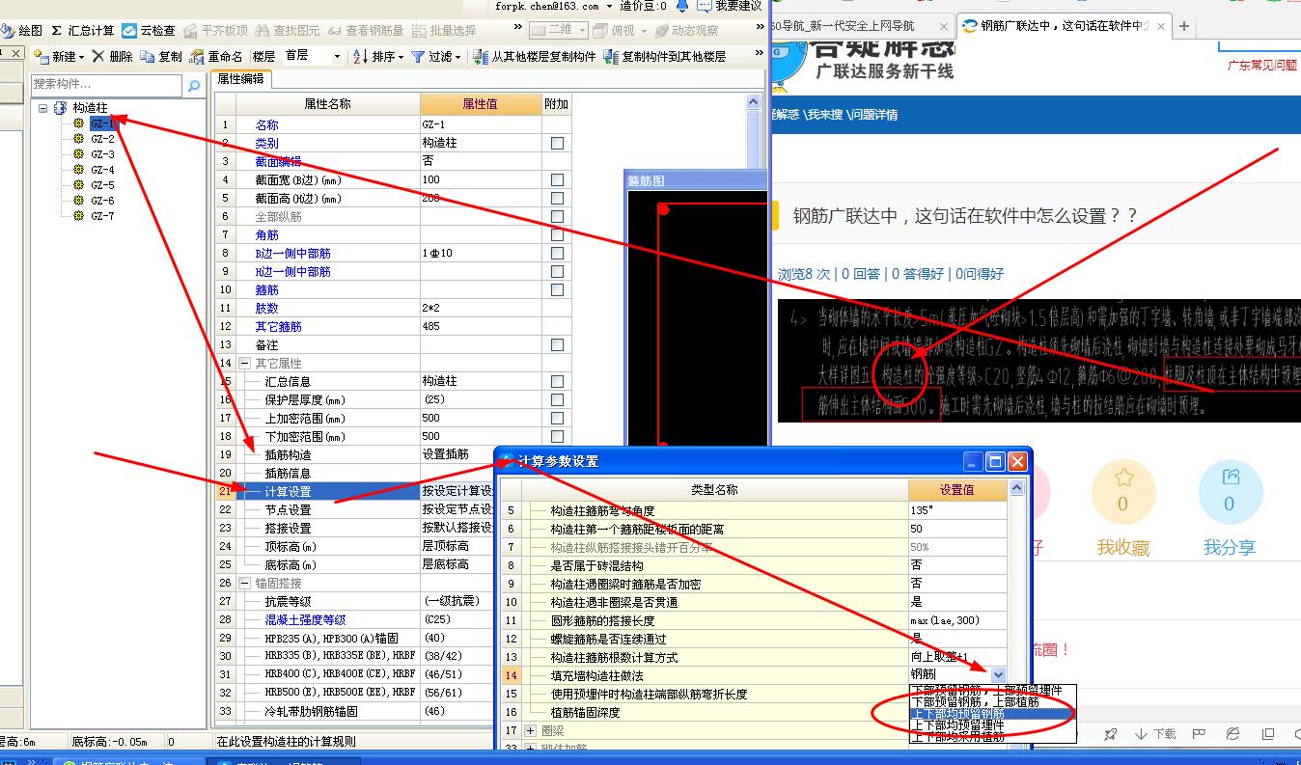This screenshot has height=765, width=1301.
Task: Select GZ-5 in the component tree
Action: pos(103,185)
